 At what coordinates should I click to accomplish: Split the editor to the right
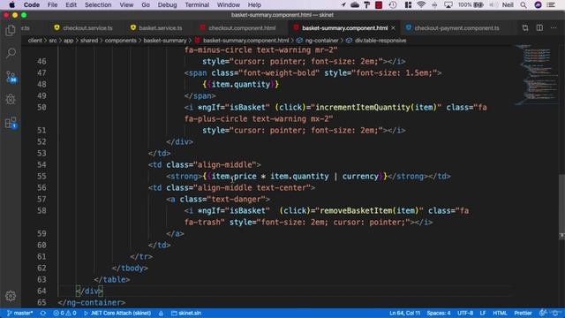[539, 28]
